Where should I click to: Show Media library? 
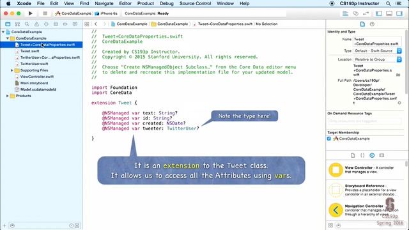pyautogui.click(x=382, y=155)
